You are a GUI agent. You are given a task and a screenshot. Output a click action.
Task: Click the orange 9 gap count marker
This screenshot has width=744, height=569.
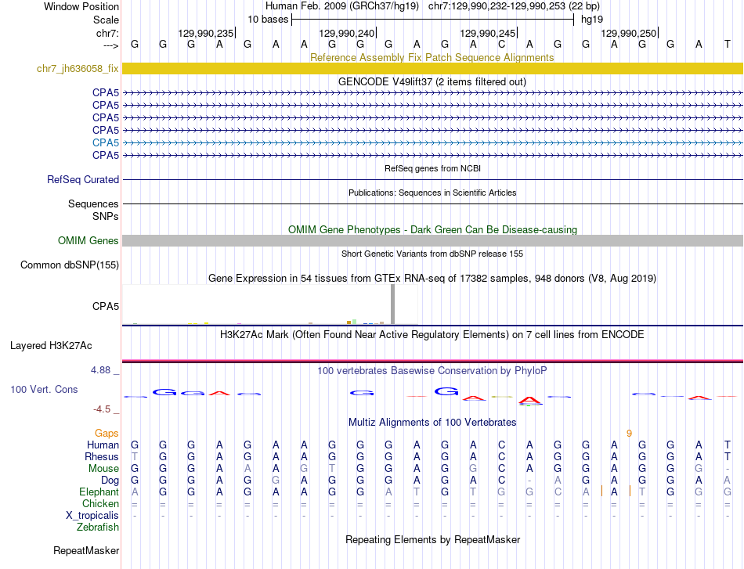click(629, 433)
